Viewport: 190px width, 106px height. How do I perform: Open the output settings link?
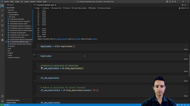pyautogui.click(x=94, y=39)
